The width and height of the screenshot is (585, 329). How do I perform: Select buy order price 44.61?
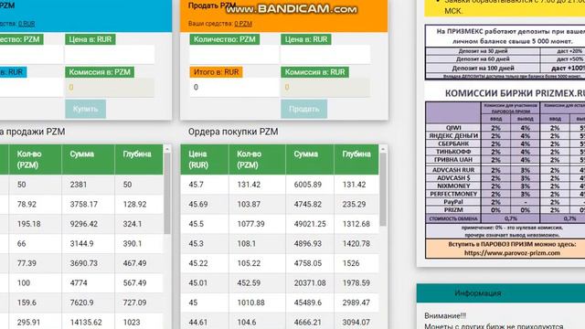[x=198, y=323]
